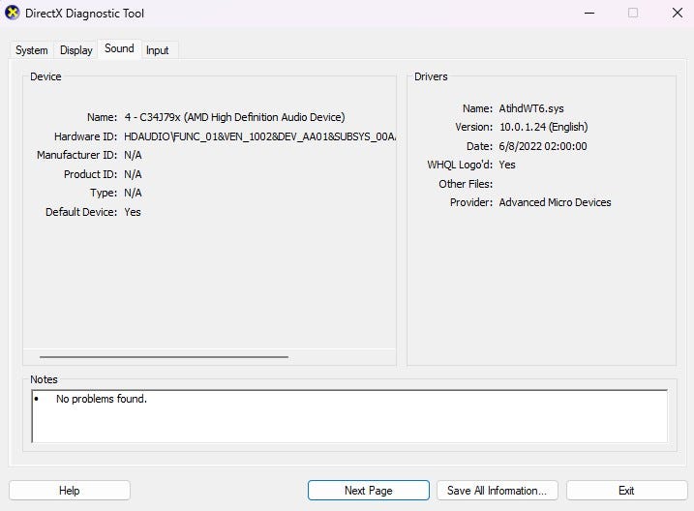The width and height of the screenshot is (694, 511).
Task: Open the Display tab
Action: pyautogui.click(x=76, y=50)
